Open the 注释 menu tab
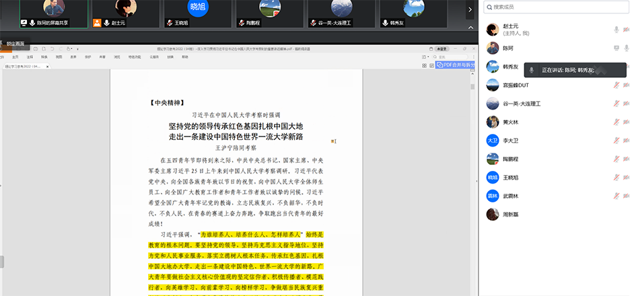630x296 pixels. point(30,57)
